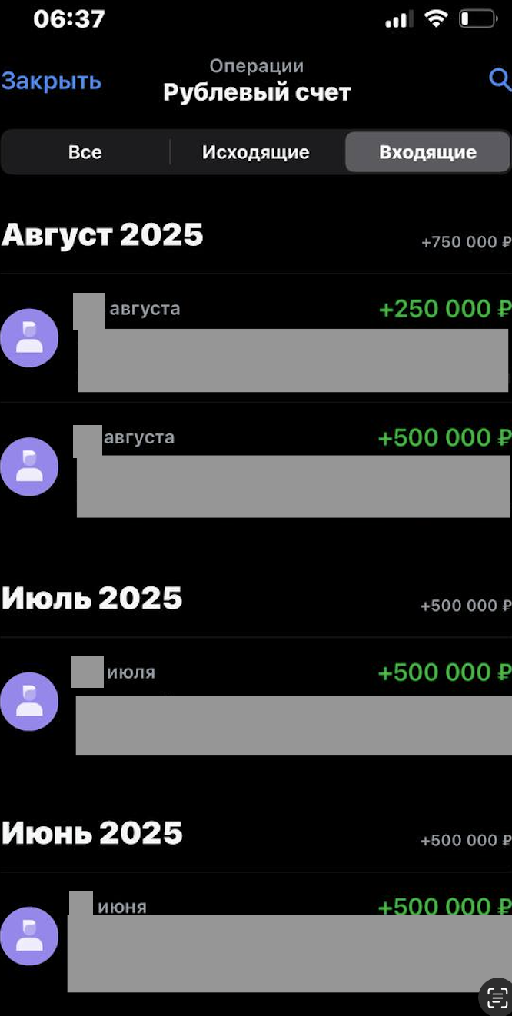Tap the Рублевый счет title
The image size is (512, 1016).
(257, 93)
